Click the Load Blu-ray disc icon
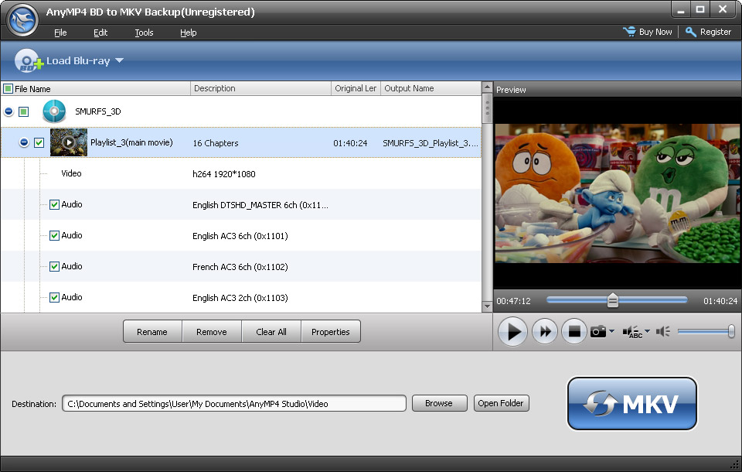The width and height of the screenshot is (742, 472). pos(28,60)
